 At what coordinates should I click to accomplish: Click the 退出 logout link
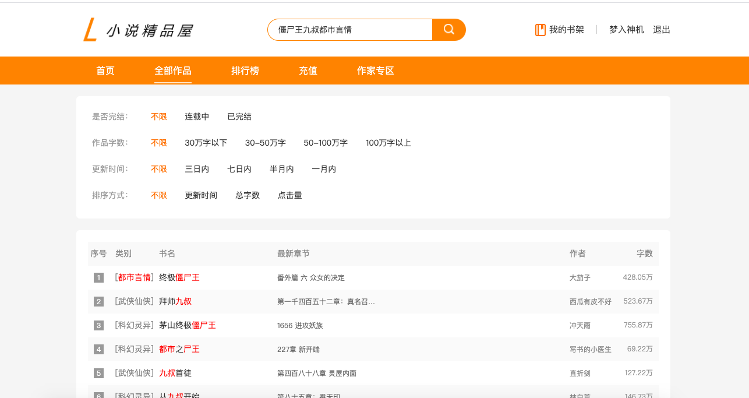[661, 30]
